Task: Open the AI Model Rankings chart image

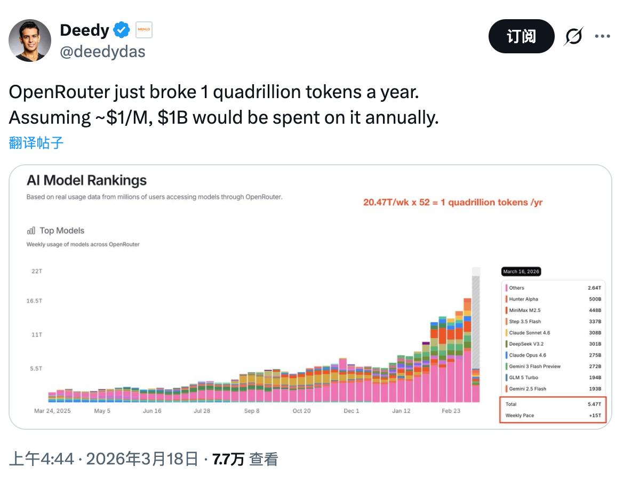Action: pyautogui.click(x=309, y=296)
